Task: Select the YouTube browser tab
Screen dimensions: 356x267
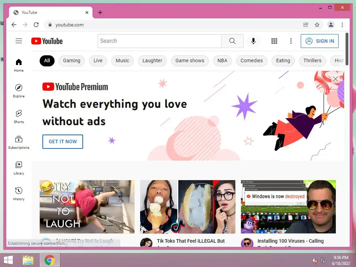Action: tap(51, 13)
